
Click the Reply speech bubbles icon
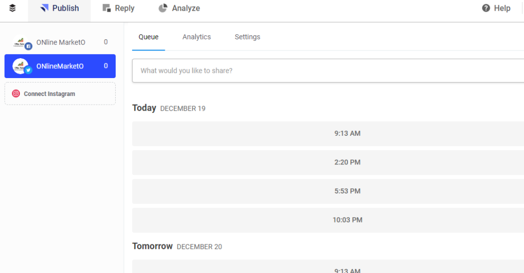[x=106, y=8]
